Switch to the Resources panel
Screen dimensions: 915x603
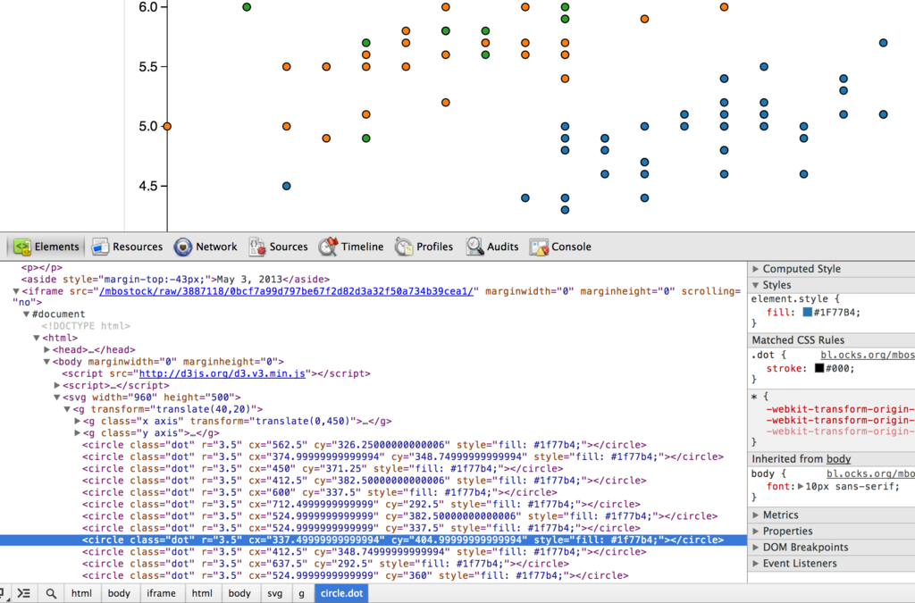click(127, 247)
